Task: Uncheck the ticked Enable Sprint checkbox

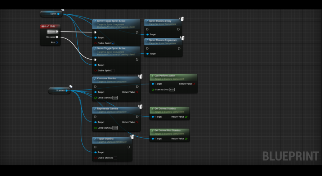Action: tap(113, 43)
